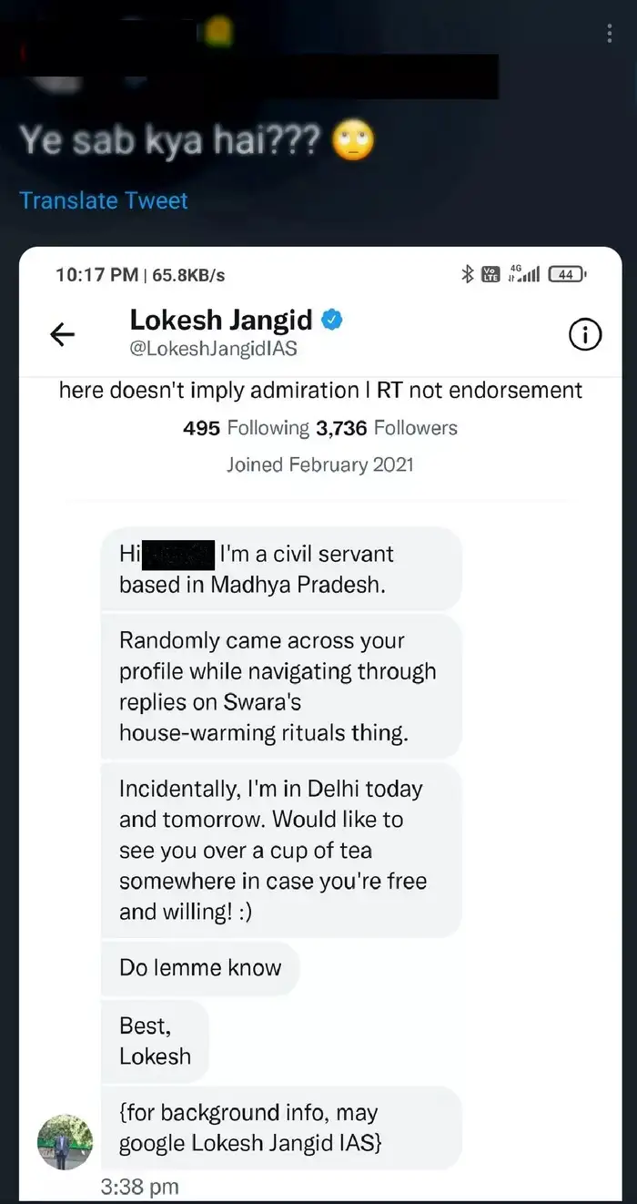The height and width of the screenshot is (1204, 637).
Task: Click the Translate Tweet link
Action: (104, 200)
